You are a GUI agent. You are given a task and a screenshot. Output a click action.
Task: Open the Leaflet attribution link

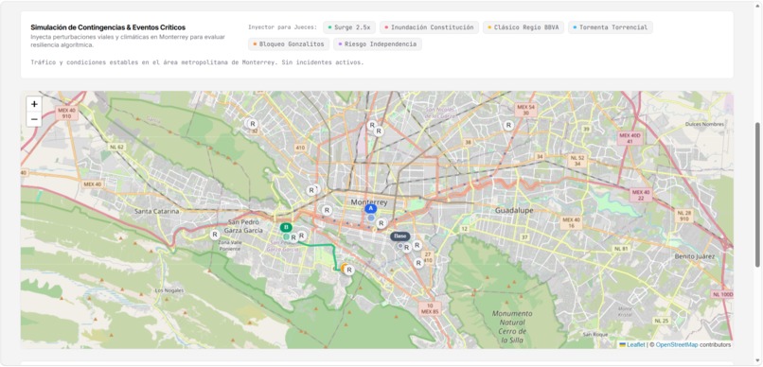(635, 344)
